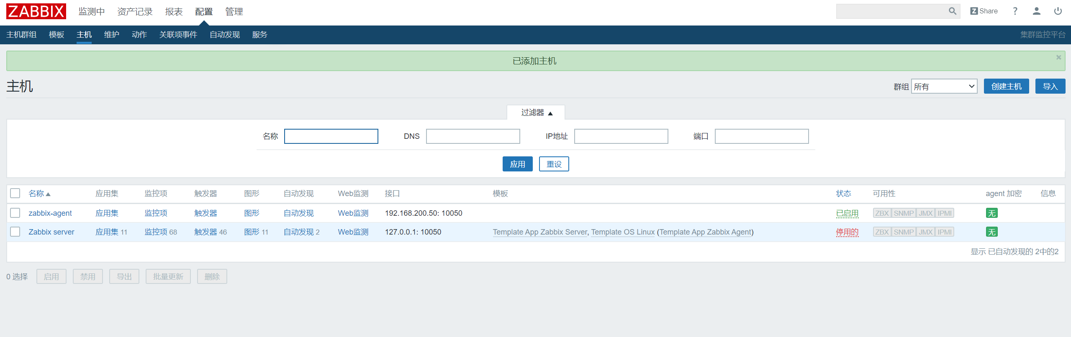Open 触发器 46 for Zabbix server
Image resolution: width=1071 pixels, height=337 pixels.
(205, 232)
